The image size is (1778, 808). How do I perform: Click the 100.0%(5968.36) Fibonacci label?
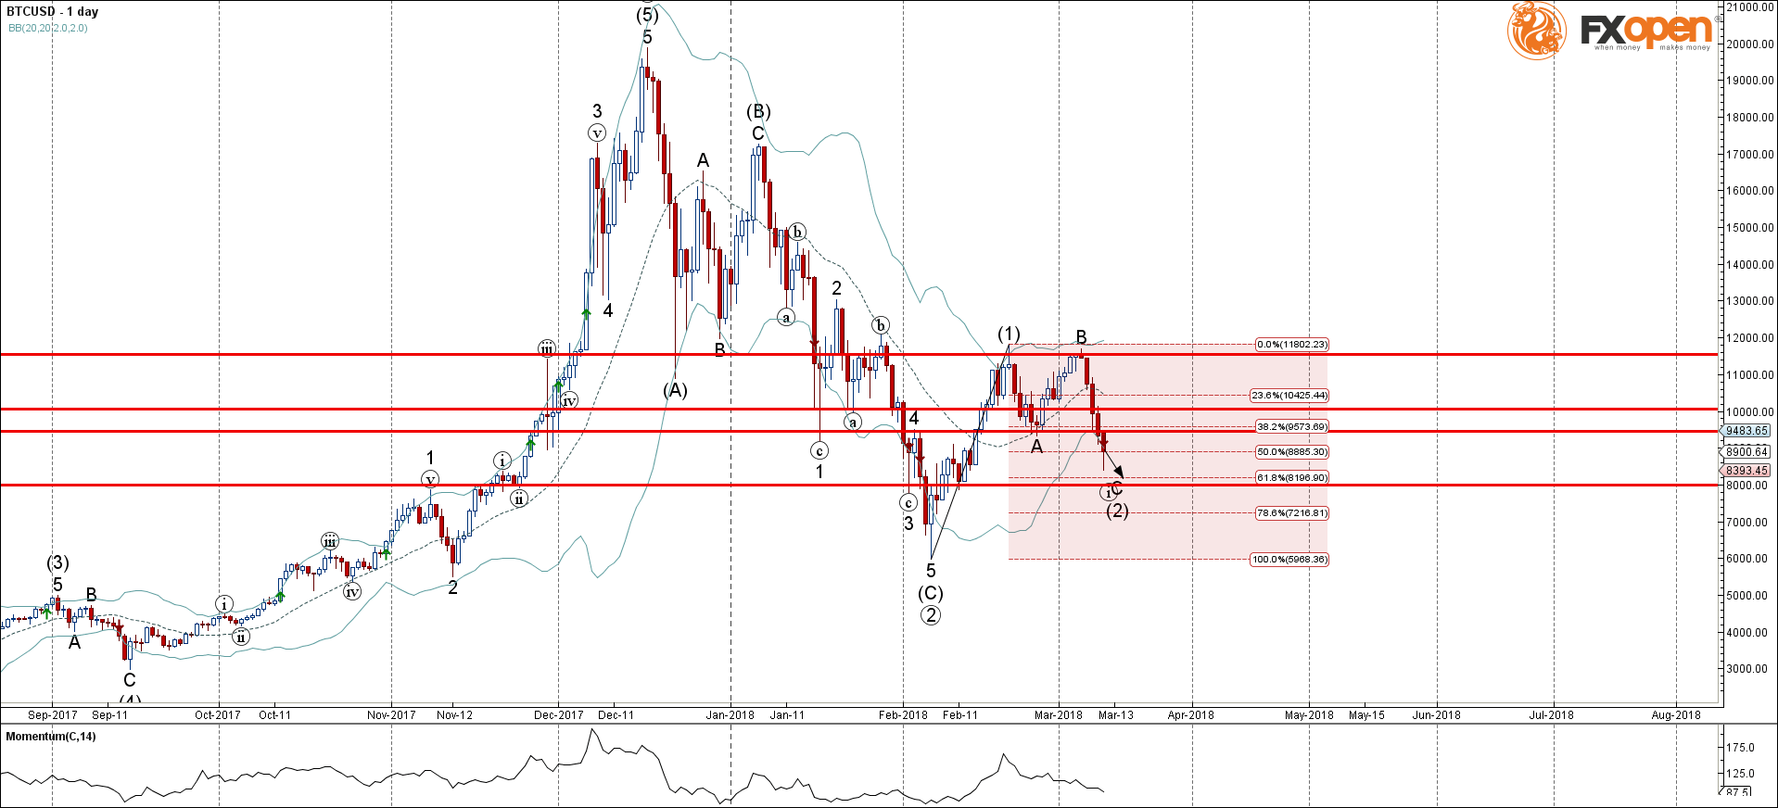tap(1289, 560)
